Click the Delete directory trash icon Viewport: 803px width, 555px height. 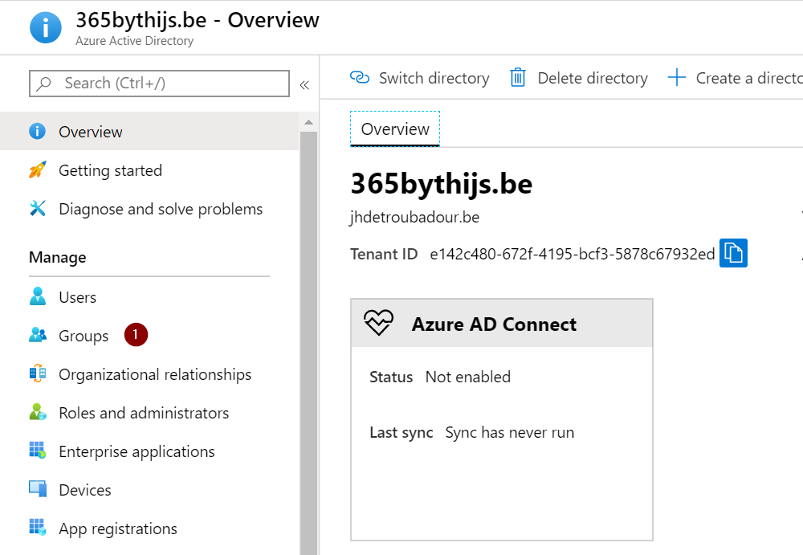pyautogui.click(x=518, y=77)
